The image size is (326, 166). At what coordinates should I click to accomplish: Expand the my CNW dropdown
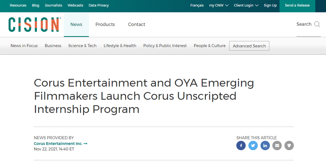point(219,6)
